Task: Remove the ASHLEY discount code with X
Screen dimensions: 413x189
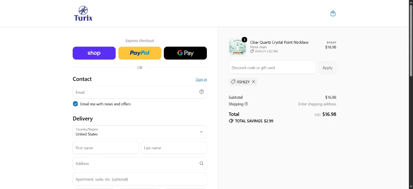Action: [x=254, y=82]
